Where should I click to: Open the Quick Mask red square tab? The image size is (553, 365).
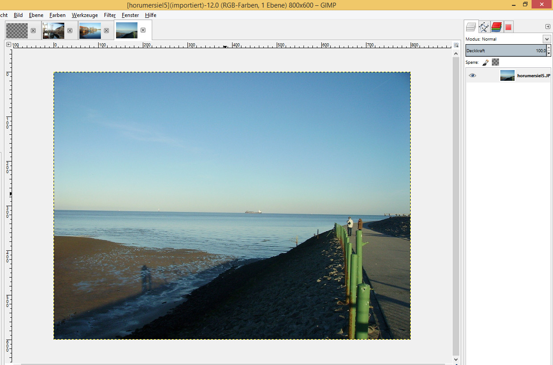coord(508,27)
